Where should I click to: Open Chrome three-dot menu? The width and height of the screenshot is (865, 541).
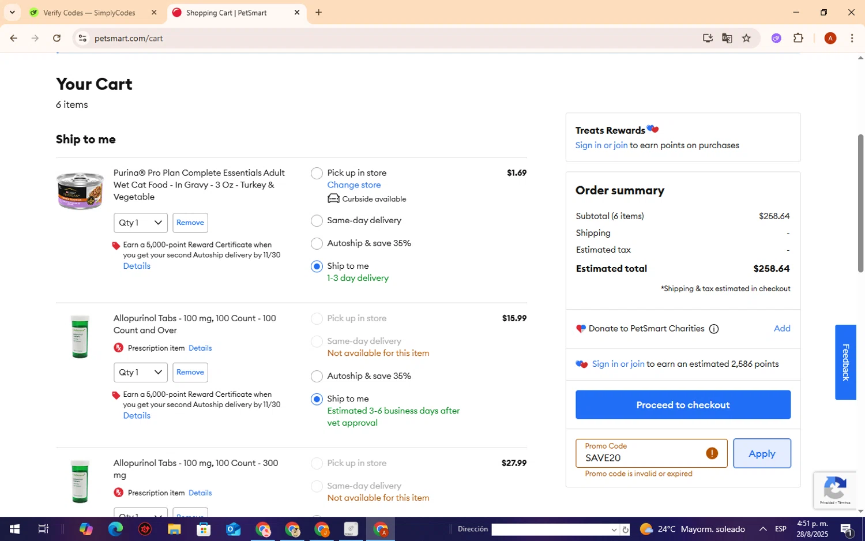(852, 38)
